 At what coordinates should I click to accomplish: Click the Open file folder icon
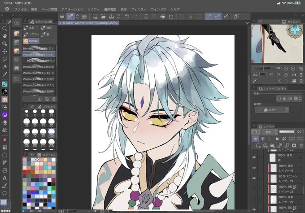click(x=103, y=17)
